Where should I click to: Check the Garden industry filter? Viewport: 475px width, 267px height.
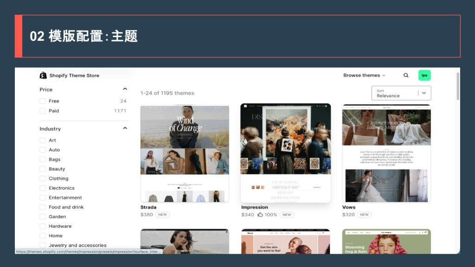pos(43,217)
